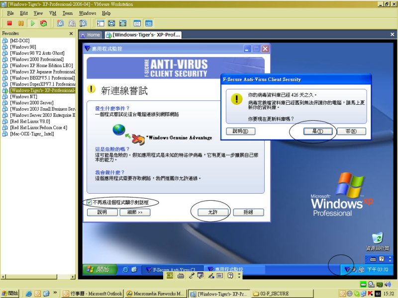The width and height of the screenshot is (398, 298).
Task: Click the 拒絕 (Deny) button
Action: coord(248,212)
